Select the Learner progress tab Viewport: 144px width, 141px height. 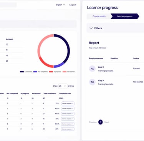pyautogui.click(x=124, y=16)
